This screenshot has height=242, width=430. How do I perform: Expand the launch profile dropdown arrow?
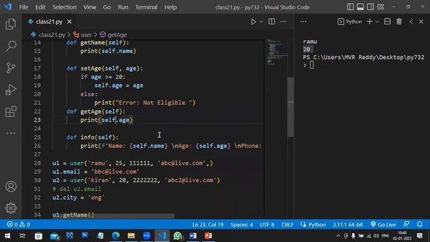377,22
